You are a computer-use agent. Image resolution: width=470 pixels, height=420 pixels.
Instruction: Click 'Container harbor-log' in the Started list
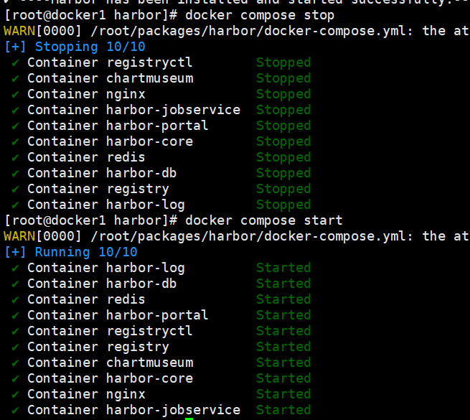[x=106, y=268]
